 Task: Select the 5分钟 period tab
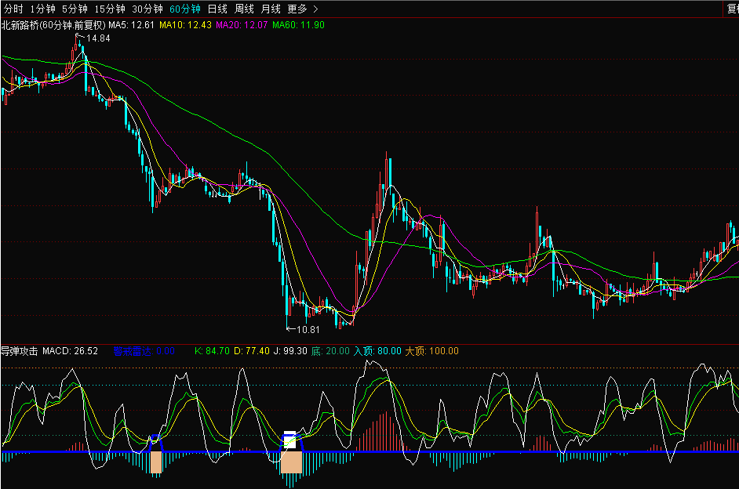point(75,9)
